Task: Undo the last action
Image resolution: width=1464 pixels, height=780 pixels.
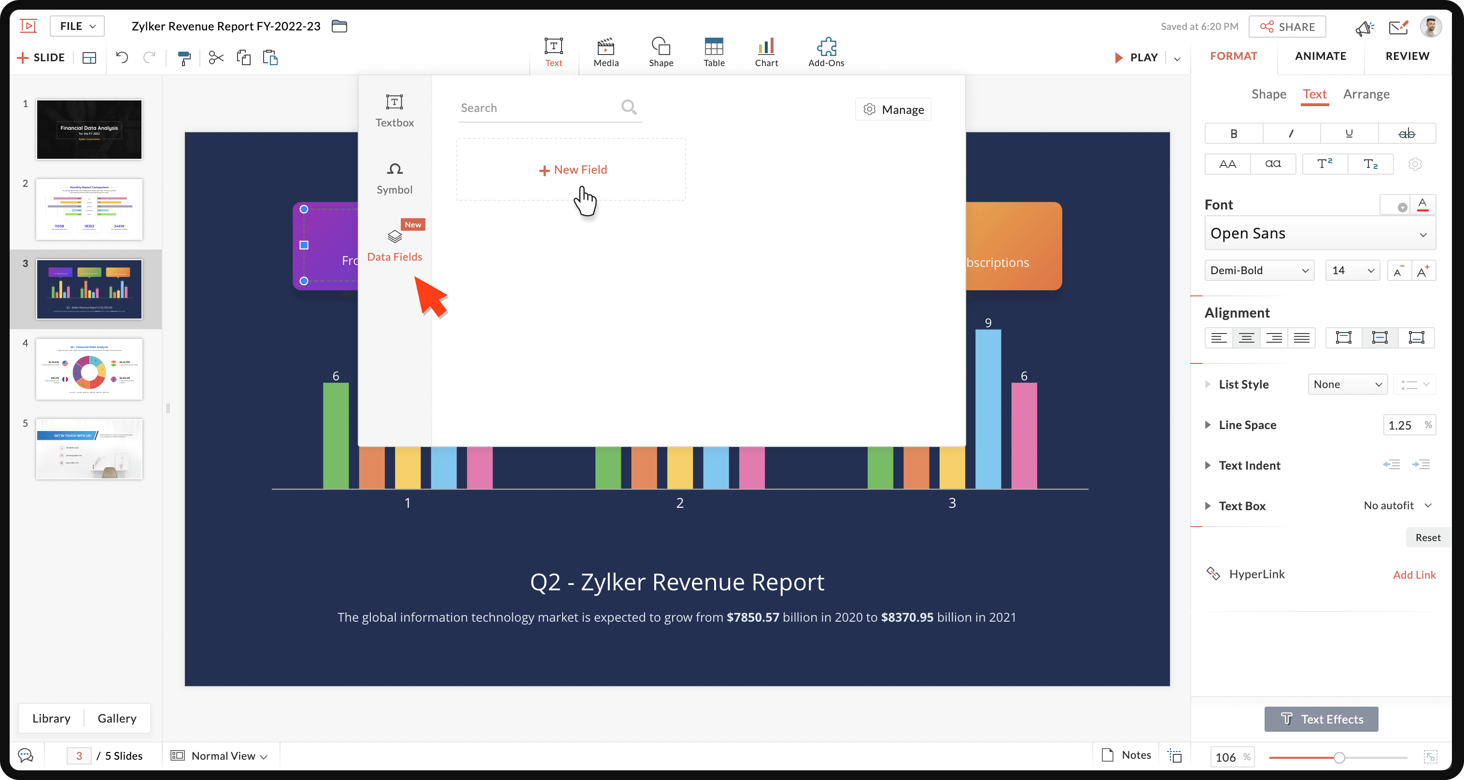Action: tap(122, 57)
